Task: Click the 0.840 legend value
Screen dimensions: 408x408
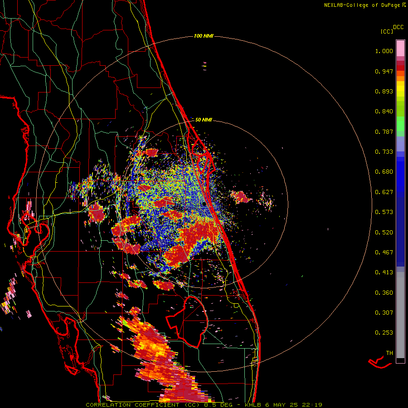Action: click(x=384, y=112)
